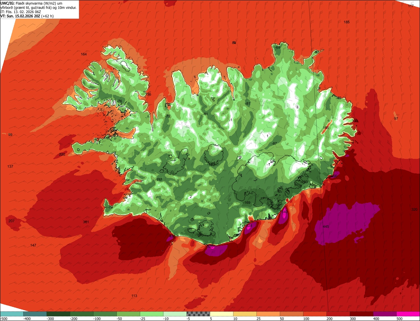Pick the -25 to -10 pale green swatch

tap(151, 314)
